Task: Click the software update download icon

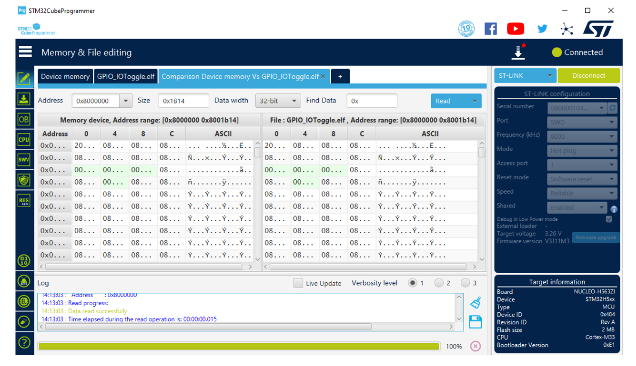Action: click(519, 52)
